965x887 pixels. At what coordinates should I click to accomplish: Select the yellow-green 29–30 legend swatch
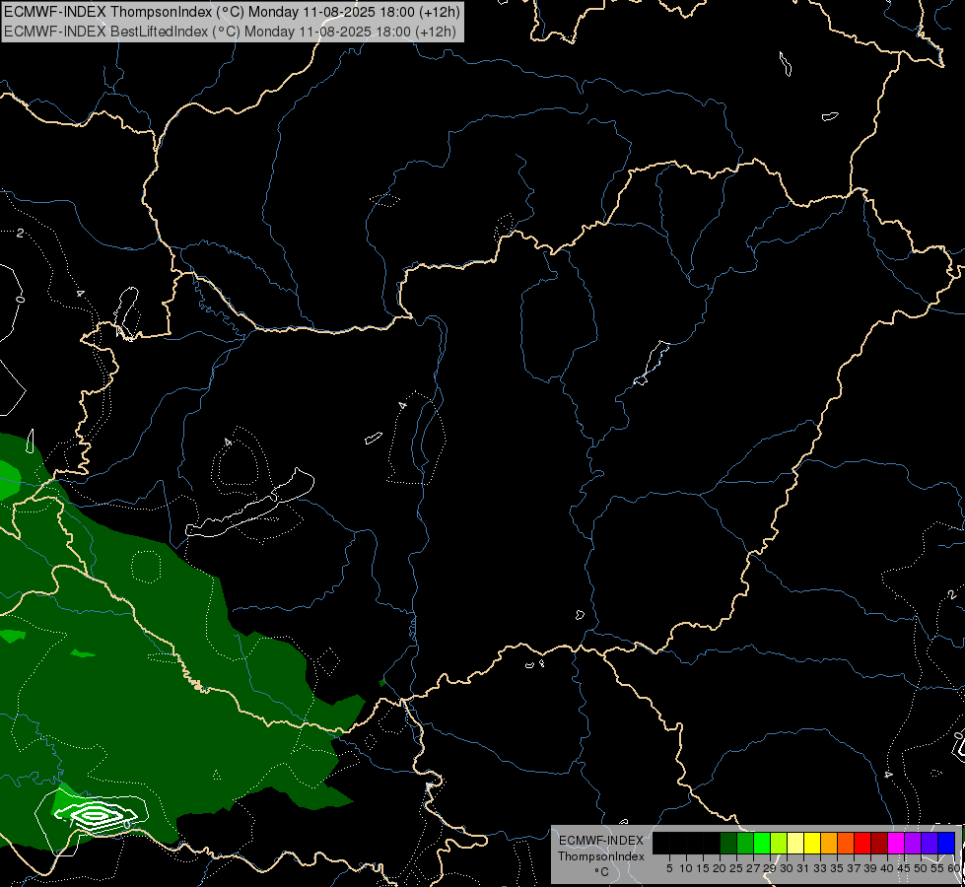(x=779, y=843)
